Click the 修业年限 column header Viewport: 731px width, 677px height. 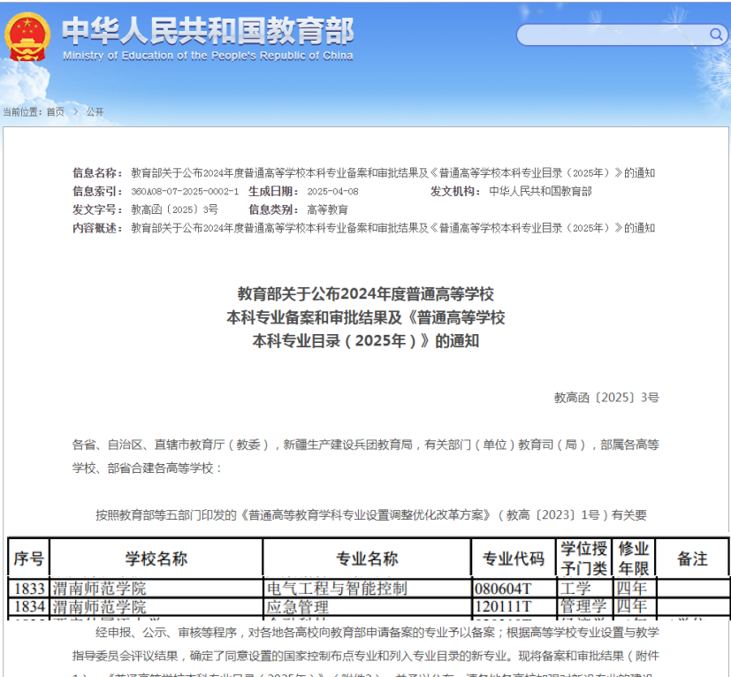[633, 559]
